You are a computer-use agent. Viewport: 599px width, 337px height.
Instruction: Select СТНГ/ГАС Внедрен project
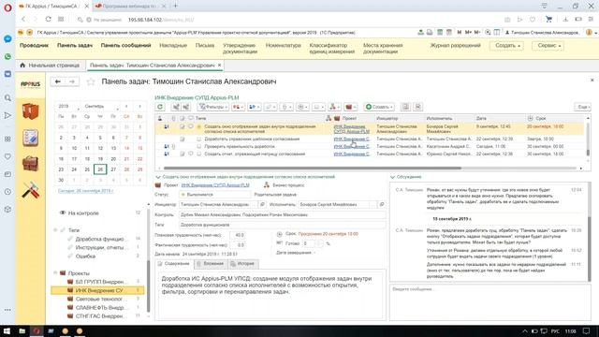pos(99,316)
